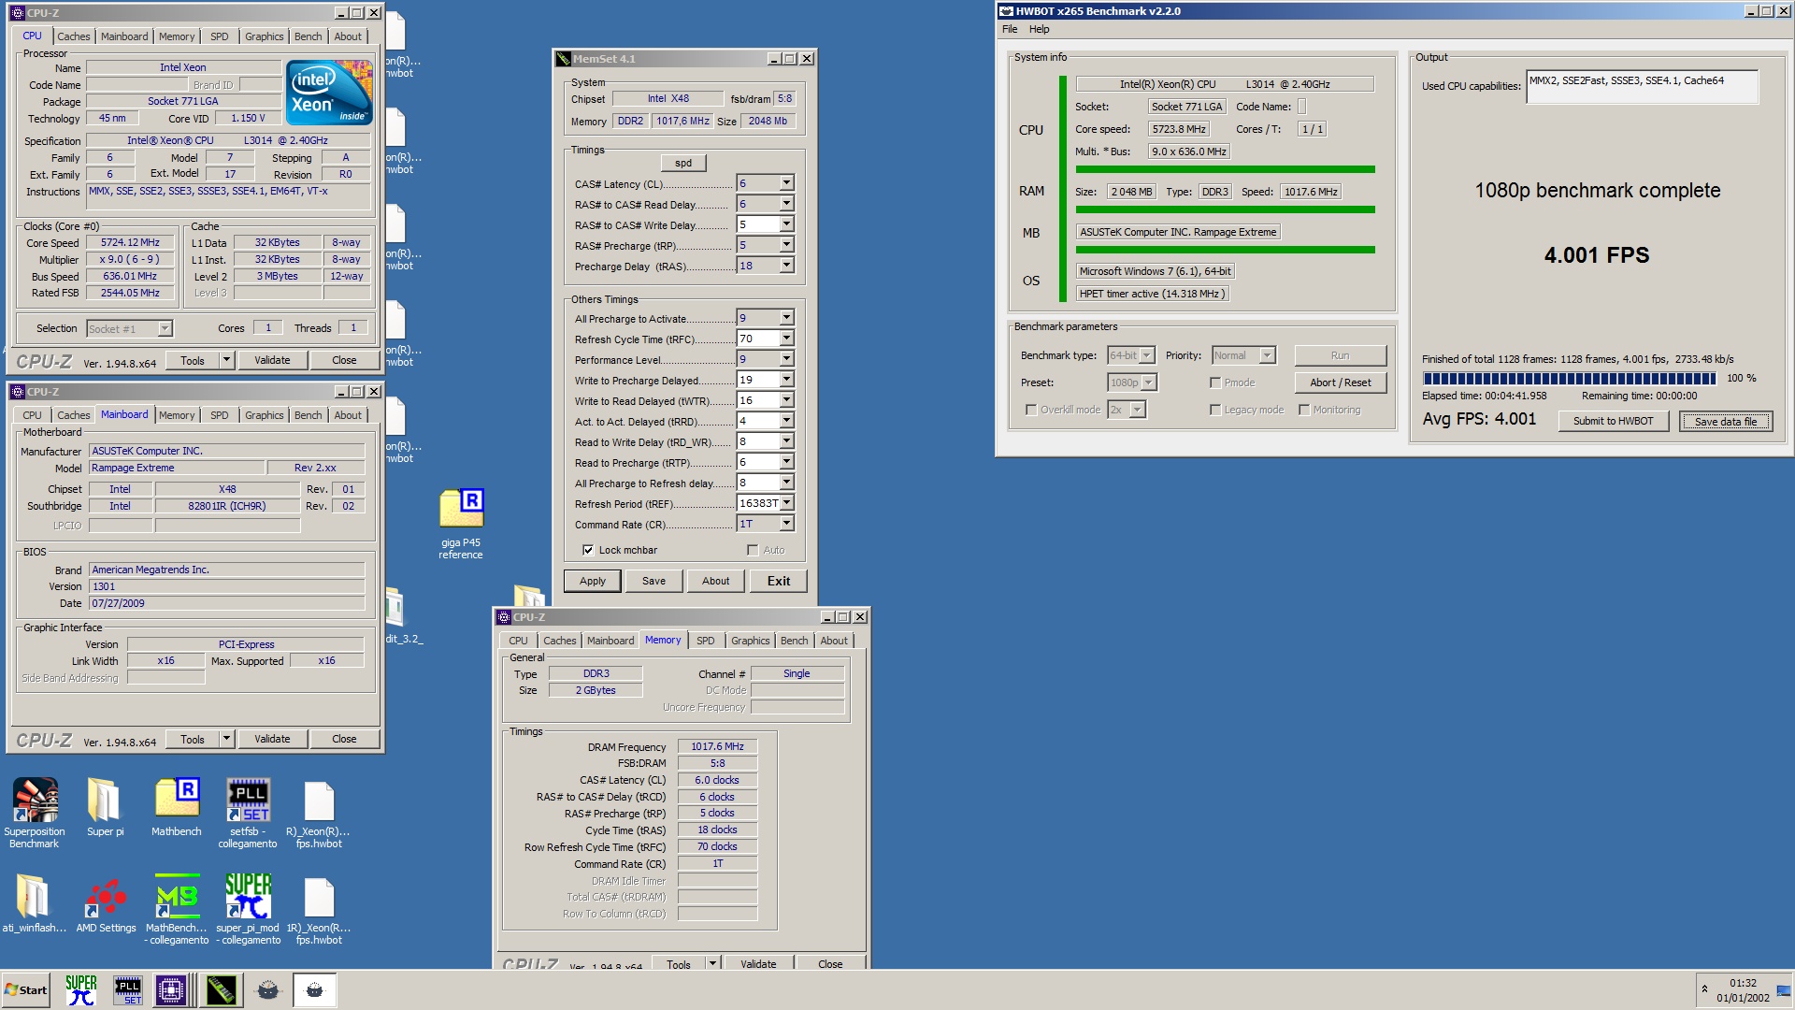
Task: Expand Priority Normal dropdown
Action: coord(1267,355)
